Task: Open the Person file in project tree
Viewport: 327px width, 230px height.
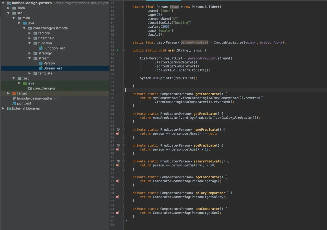Action: [x=49, y=63]
